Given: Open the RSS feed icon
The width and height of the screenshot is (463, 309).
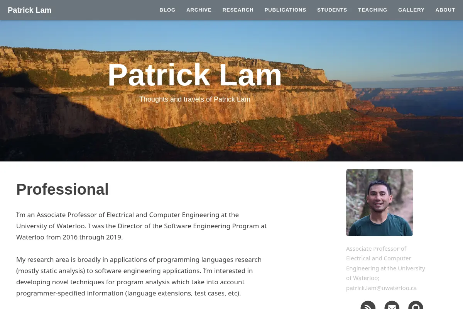Looking at the screenshot, I should point(368,306).
